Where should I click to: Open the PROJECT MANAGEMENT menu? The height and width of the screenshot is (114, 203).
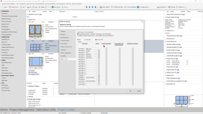9,4
